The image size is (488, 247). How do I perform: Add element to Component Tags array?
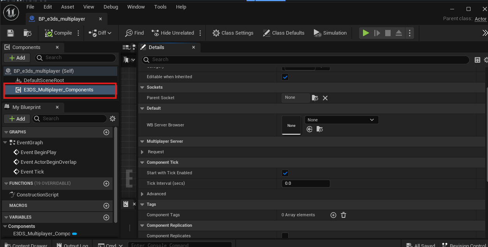point(333,215)
